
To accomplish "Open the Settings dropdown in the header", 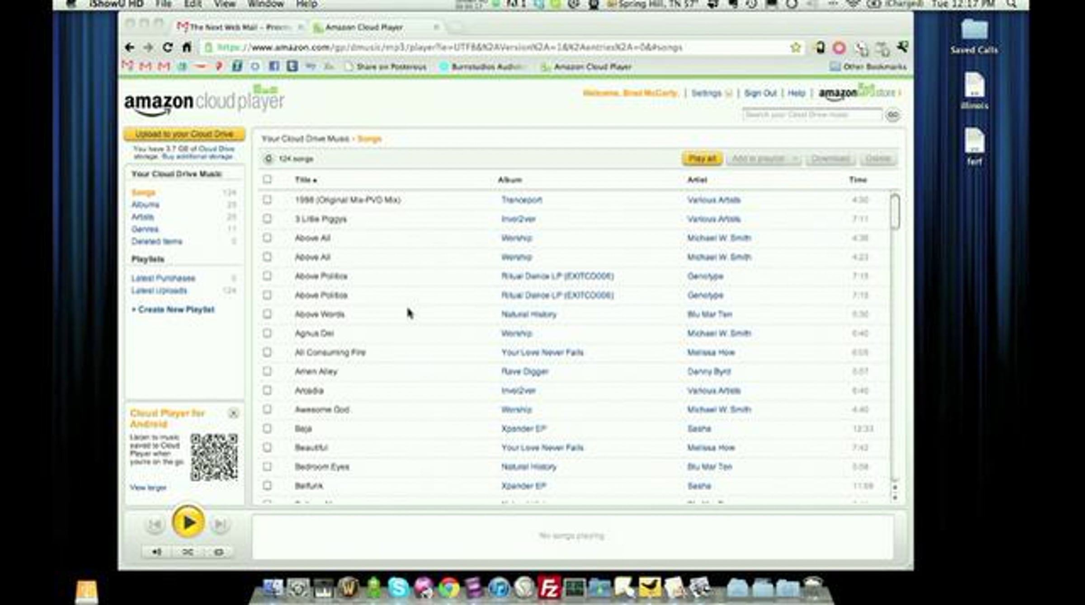I will pyautogui.click(x=712, y=93).
